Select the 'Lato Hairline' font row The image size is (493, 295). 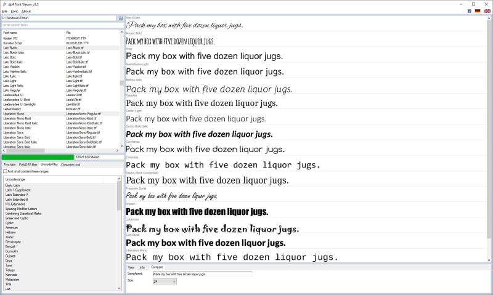(x=60, y=67)
